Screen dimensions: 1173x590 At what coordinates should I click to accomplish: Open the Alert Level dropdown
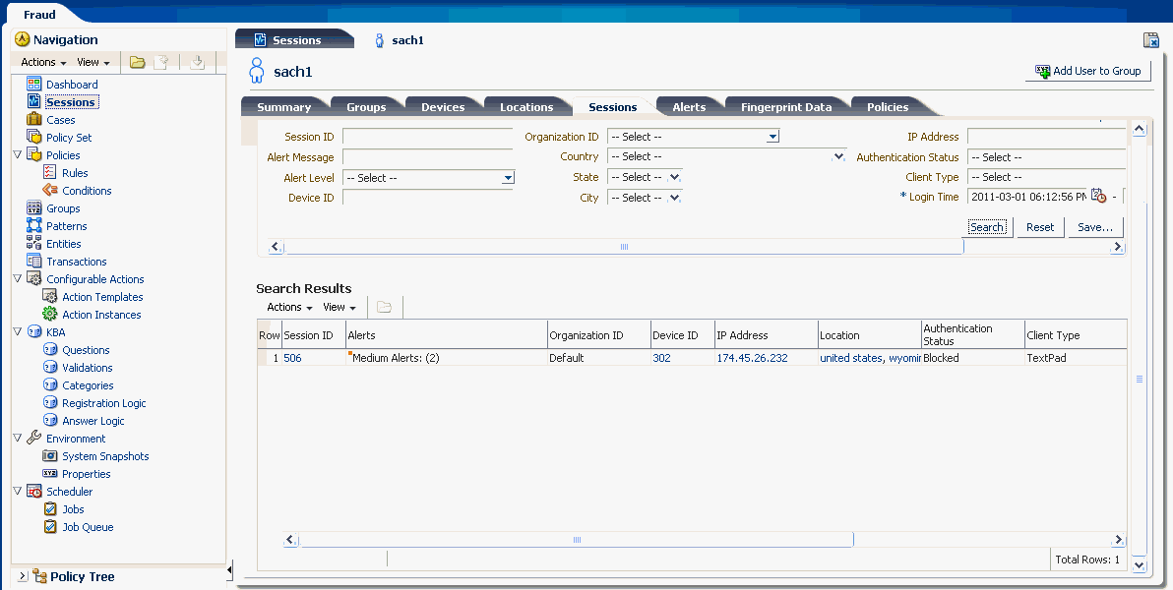point(508,178)
